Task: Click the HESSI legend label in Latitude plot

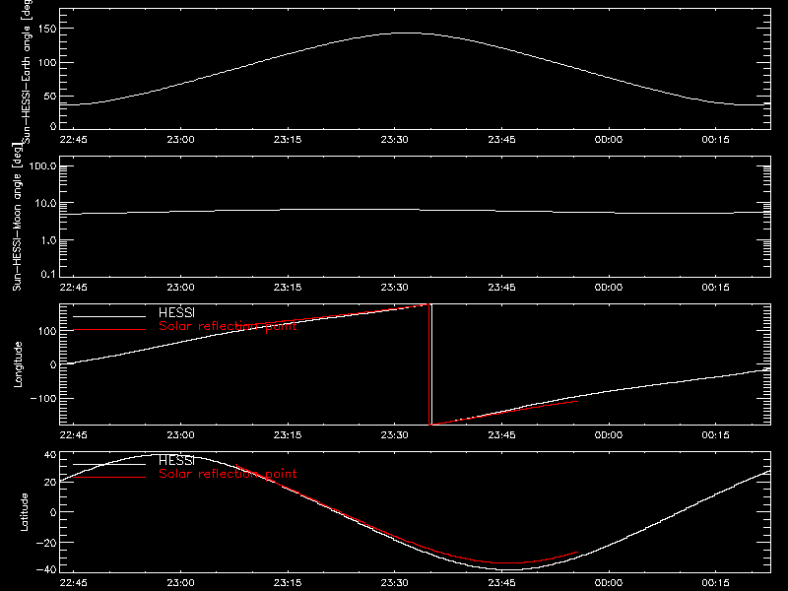Action: (176, 460)
